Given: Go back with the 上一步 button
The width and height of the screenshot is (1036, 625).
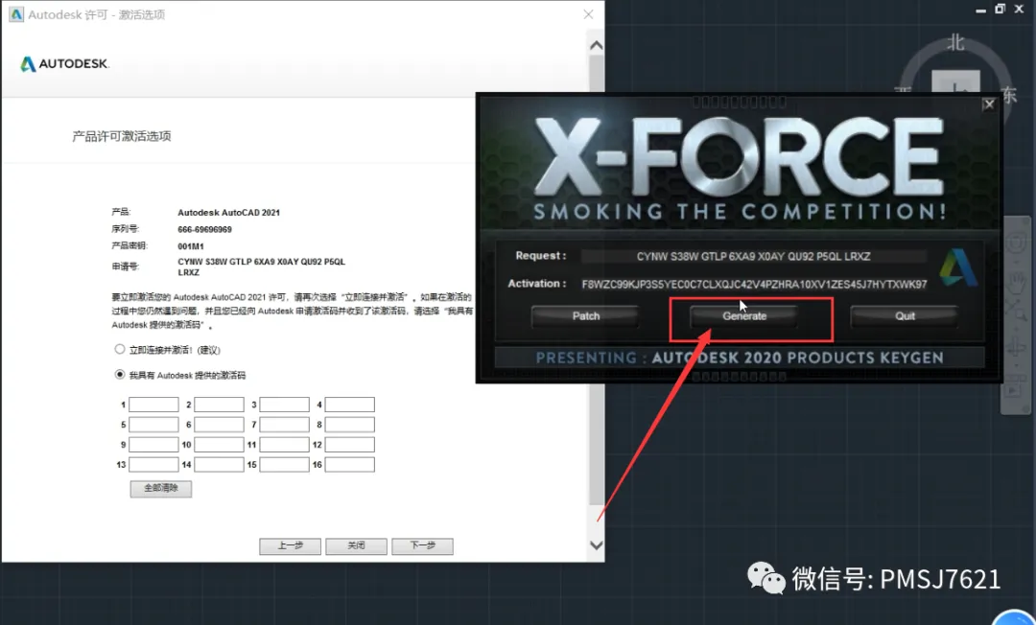Looking at the screenshot, I should point(290,545).
